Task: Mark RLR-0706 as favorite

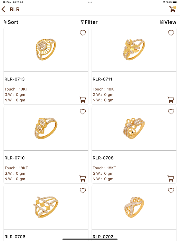Action: [x=83, y=190]
